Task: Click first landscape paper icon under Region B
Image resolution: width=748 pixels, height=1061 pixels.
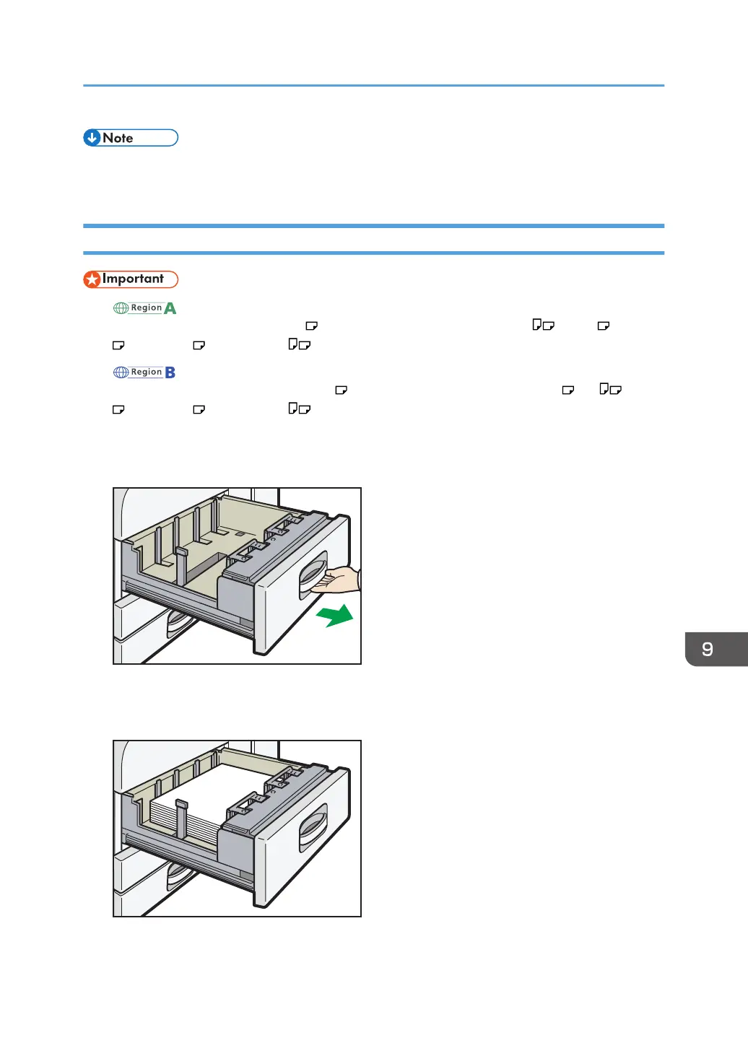Action: tap(342, 390)
